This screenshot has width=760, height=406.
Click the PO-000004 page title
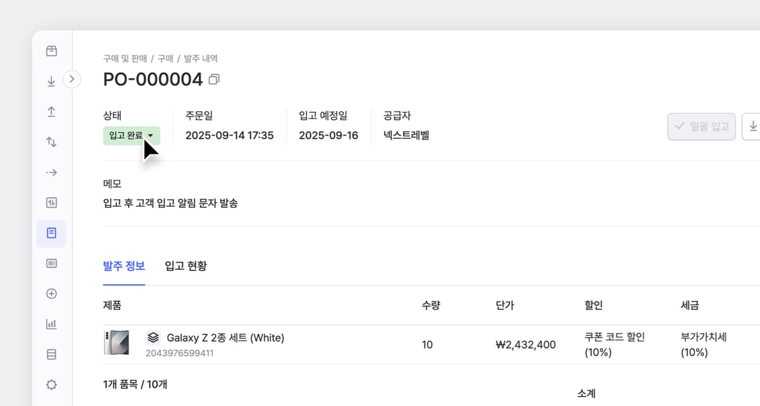pyautogui.click(x=153, y=80)
